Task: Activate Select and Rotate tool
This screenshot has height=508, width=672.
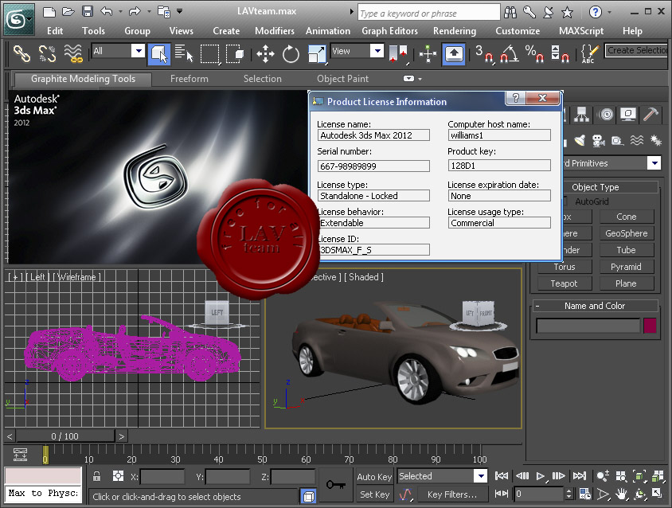Action: pos(291,54)
